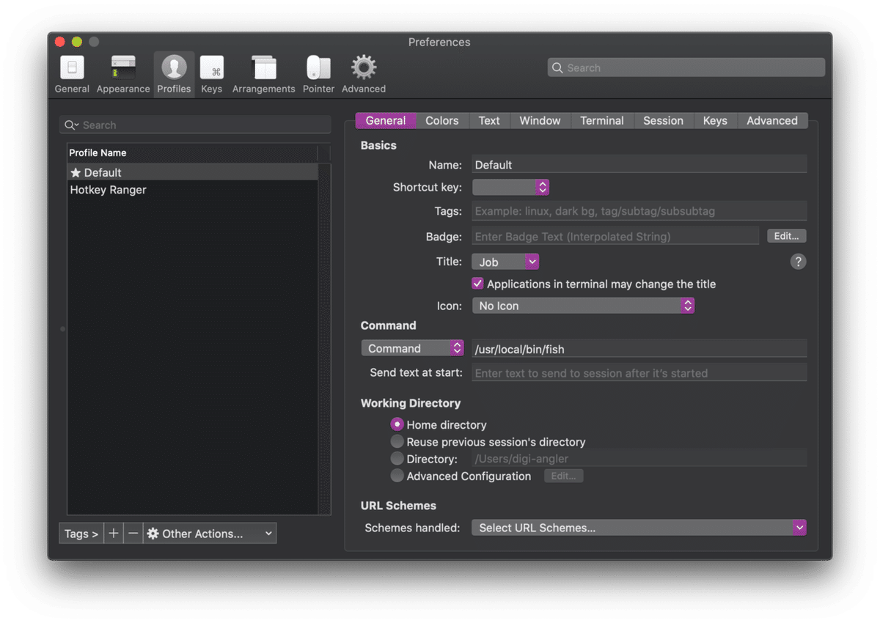Choose the Directory radio button
Image resolution: width=880 pixels, height=623 pixels.
pyautogui.click(x=397, y=459)
